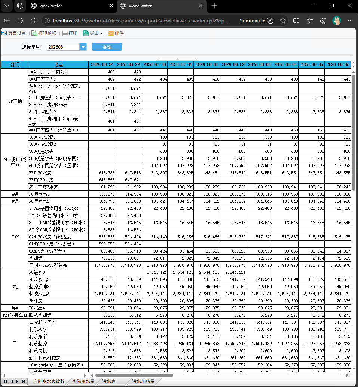Viewport: 358px width, 387px height.
Task: Click the 3#工地 department cell
Action: click(x=15, y=101)
